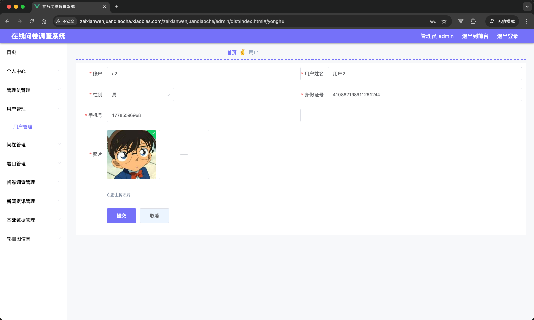The height and width of the screenshot is (320, 534).
Task: Open the extensions puzzle icon
Action: (x=473, y=21)
